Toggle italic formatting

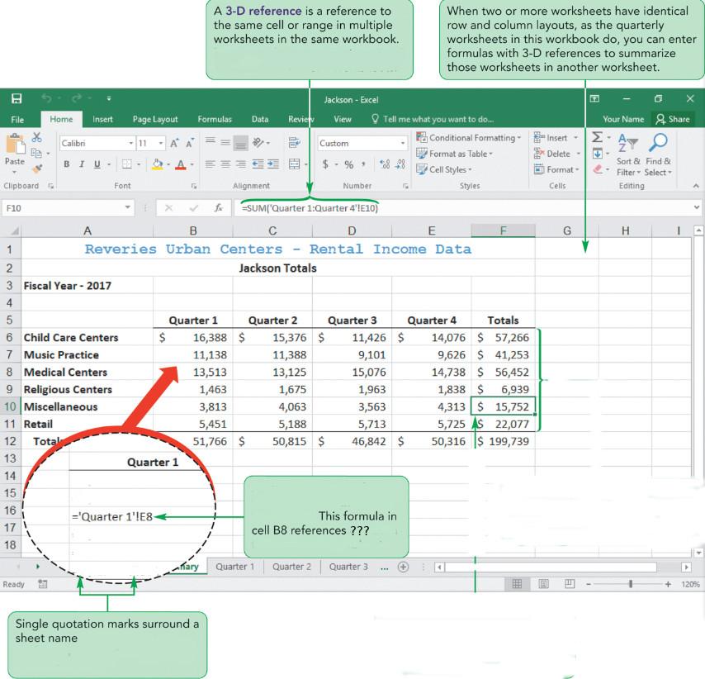[x=82, y=163]
